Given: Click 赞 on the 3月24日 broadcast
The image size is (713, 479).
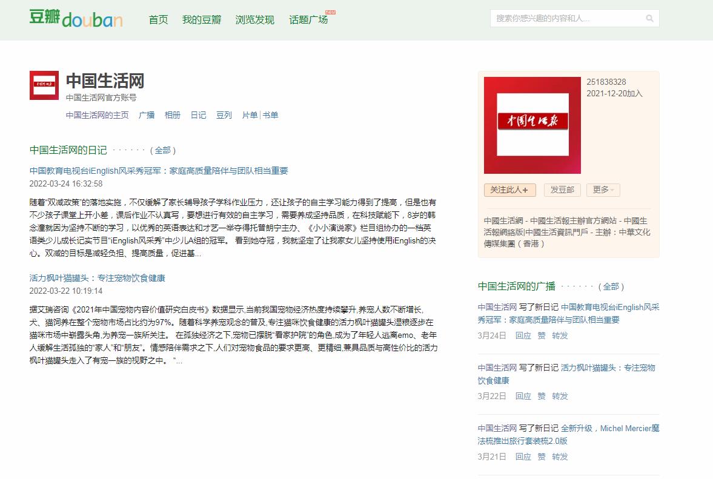Looking at the screenshot, I should (x=542, y=336).
